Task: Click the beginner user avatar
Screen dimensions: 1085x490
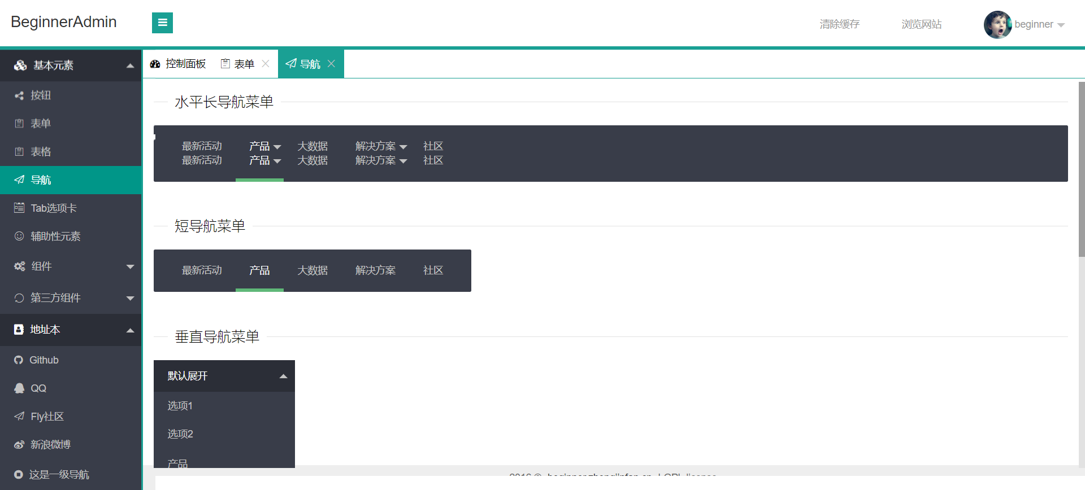Action: coord(997,24)
